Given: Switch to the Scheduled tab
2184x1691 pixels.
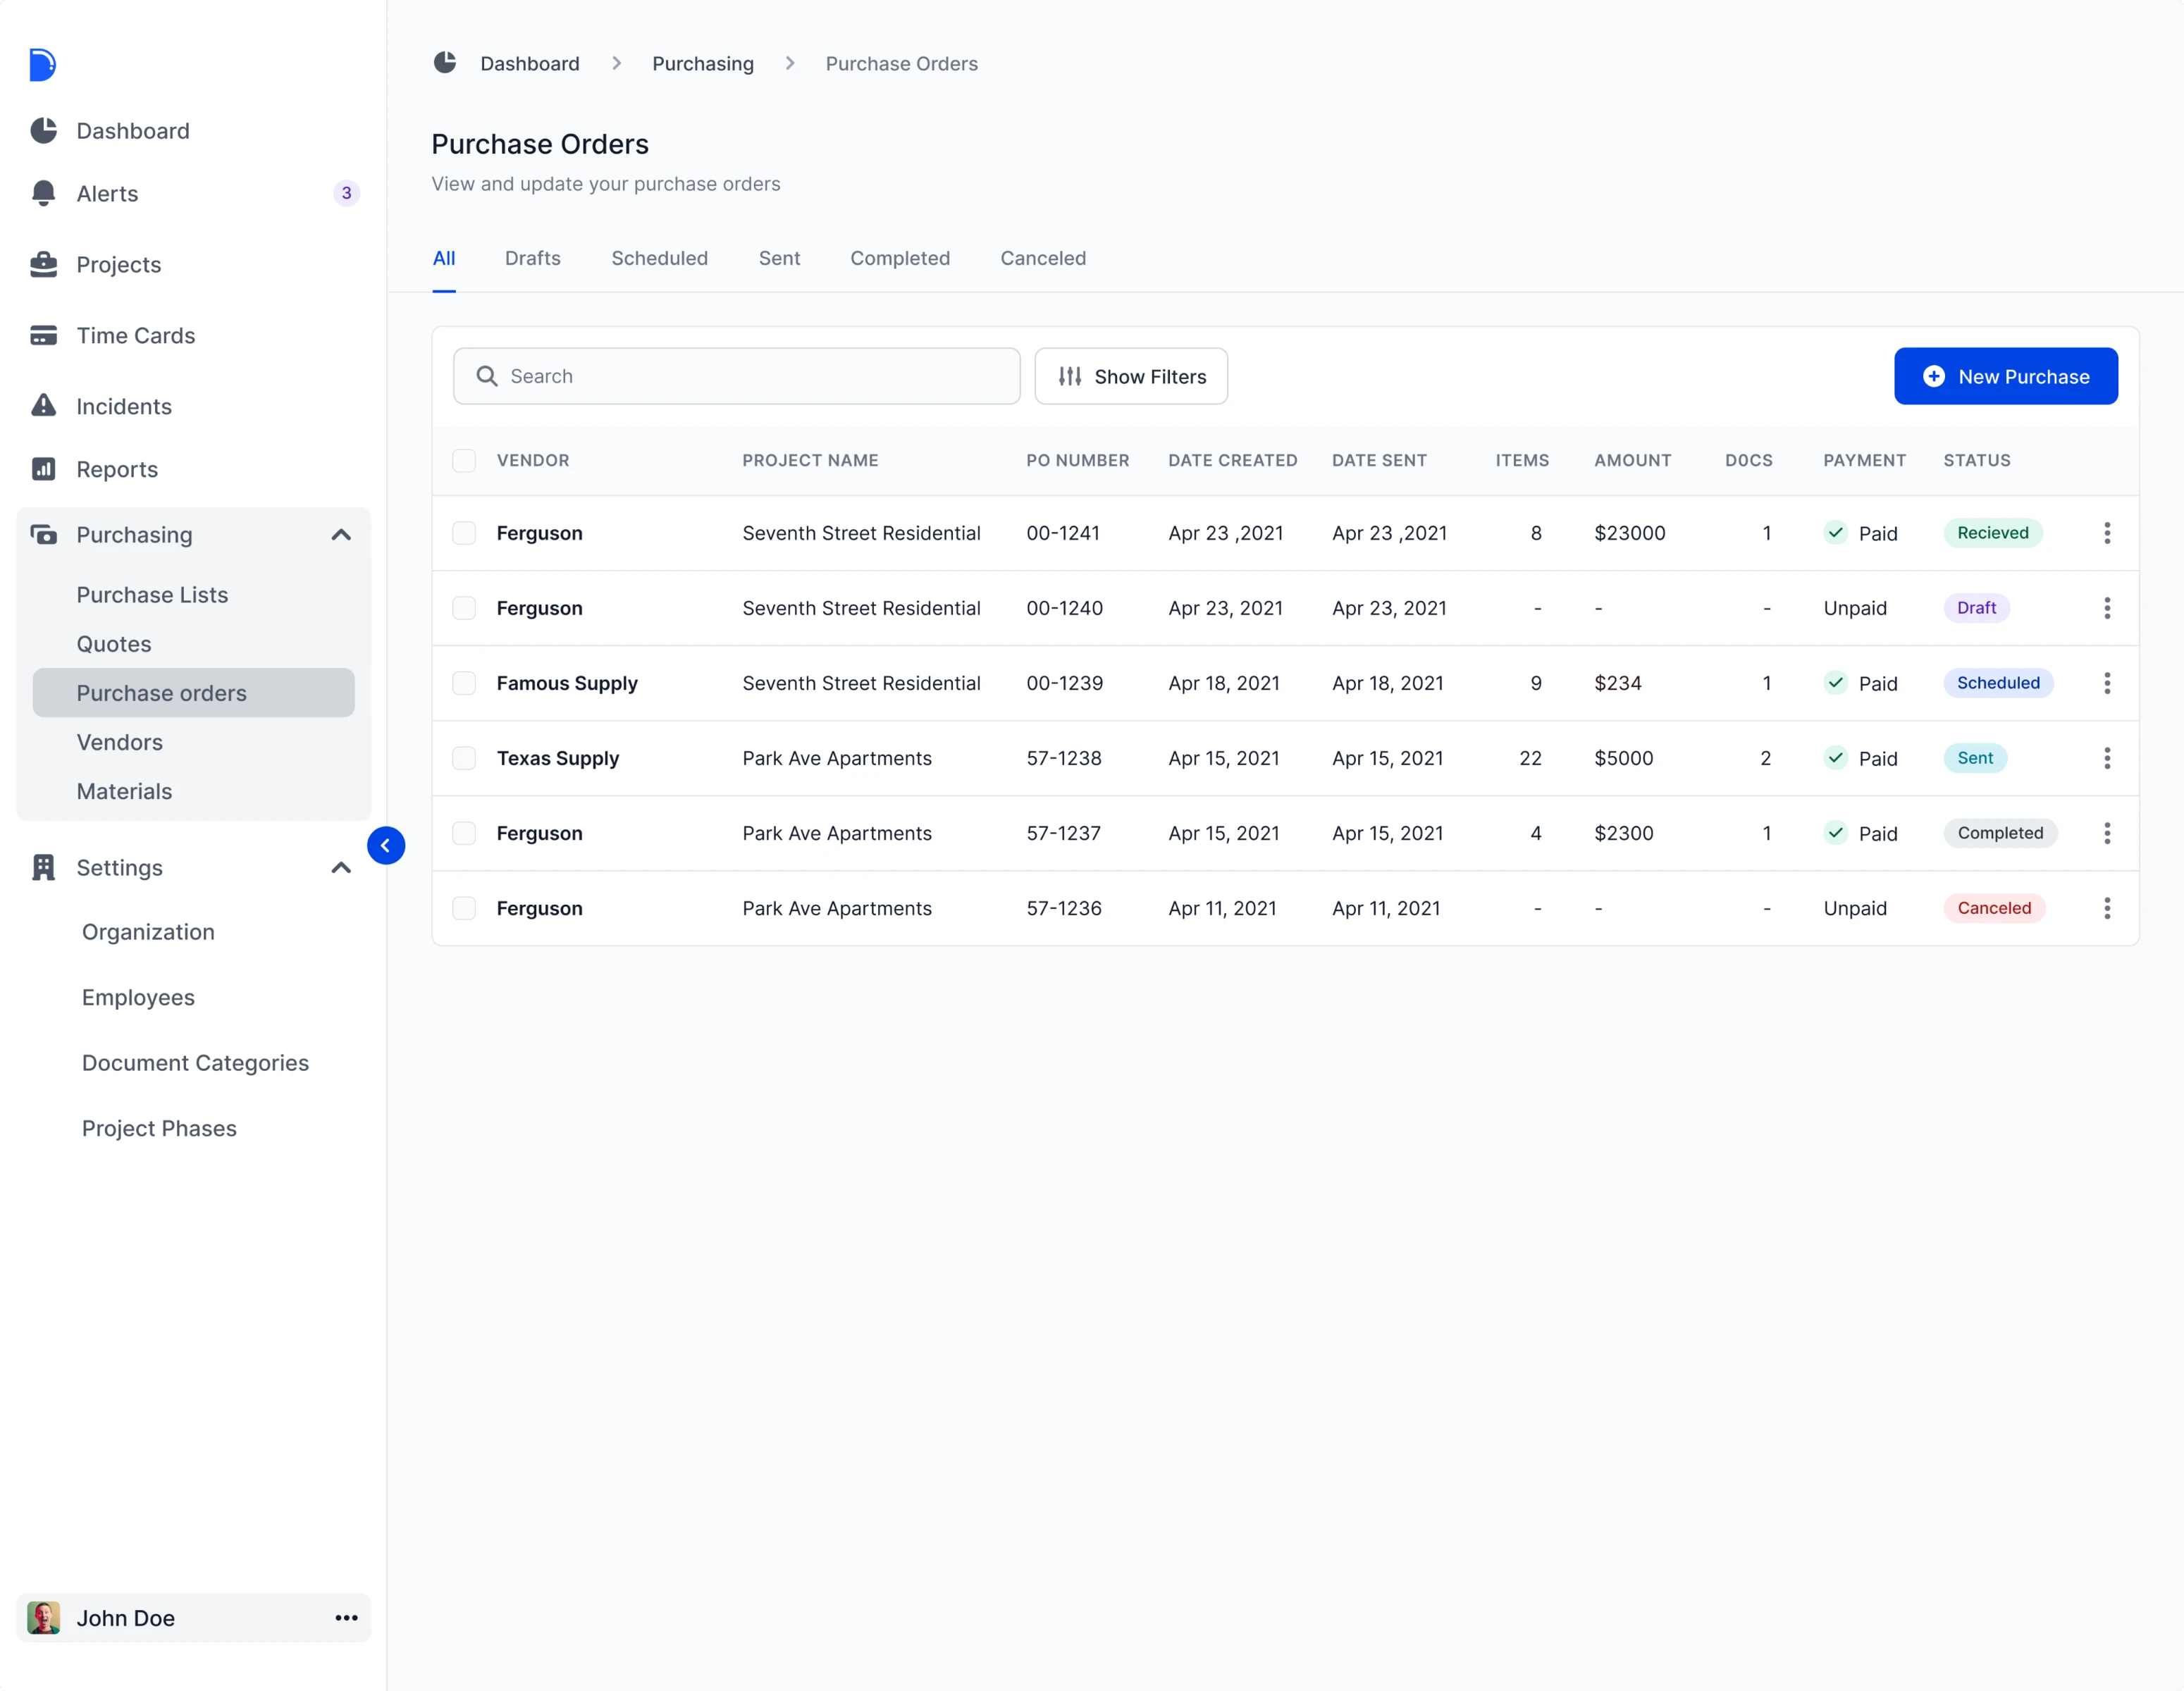Looking at the screenshot, I should (659, 258).
